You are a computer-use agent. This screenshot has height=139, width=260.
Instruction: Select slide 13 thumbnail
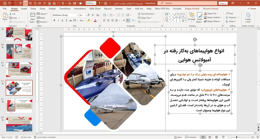click(x=19, y=106)
